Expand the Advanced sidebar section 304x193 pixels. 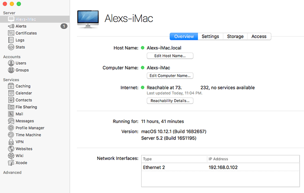click(x=12, y=173)
